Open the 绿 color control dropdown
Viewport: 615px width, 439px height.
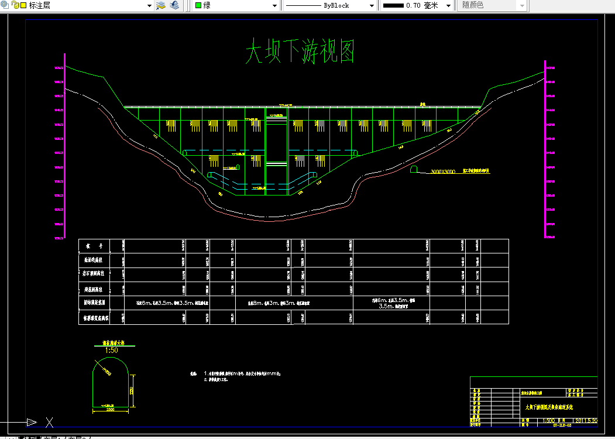pyautogui.click(x=276, y=6)
